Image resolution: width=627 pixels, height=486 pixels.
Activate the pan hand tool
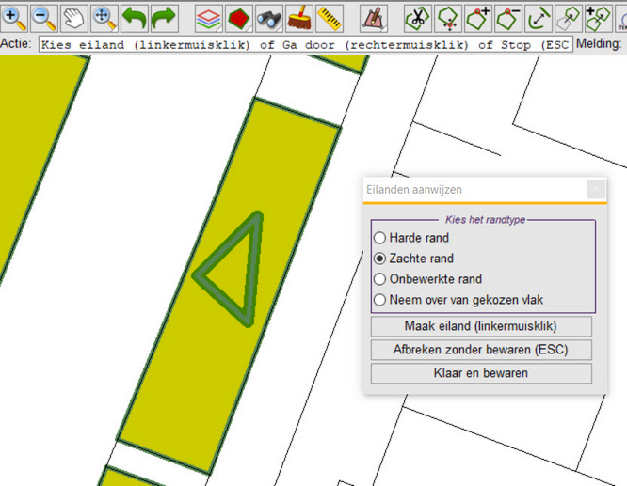tap(74, 19)
